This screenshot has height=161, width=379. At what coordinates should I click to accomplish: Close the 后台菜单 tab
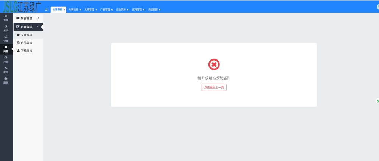(x=128, y=10)
